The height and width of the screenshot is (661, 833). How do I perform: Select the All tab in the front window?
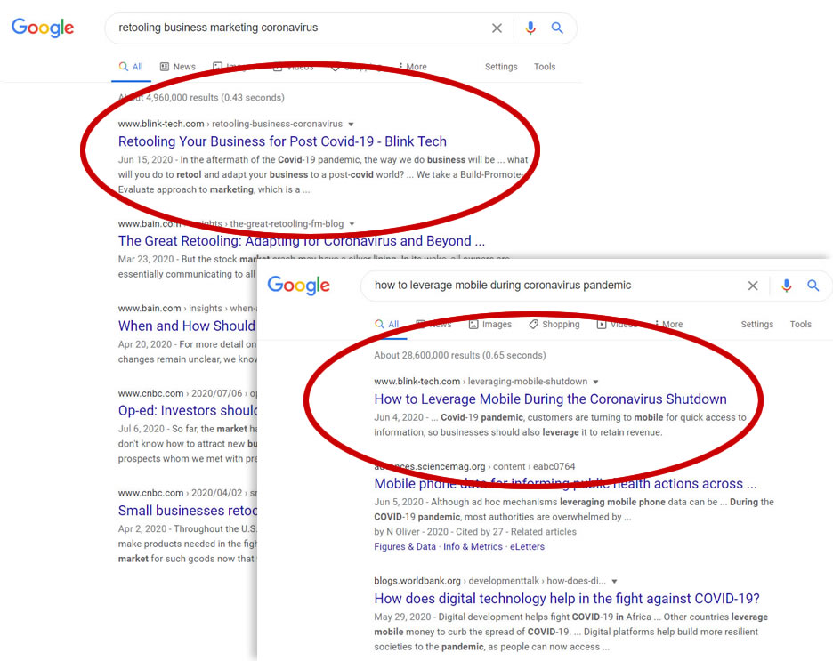(387, 325)
